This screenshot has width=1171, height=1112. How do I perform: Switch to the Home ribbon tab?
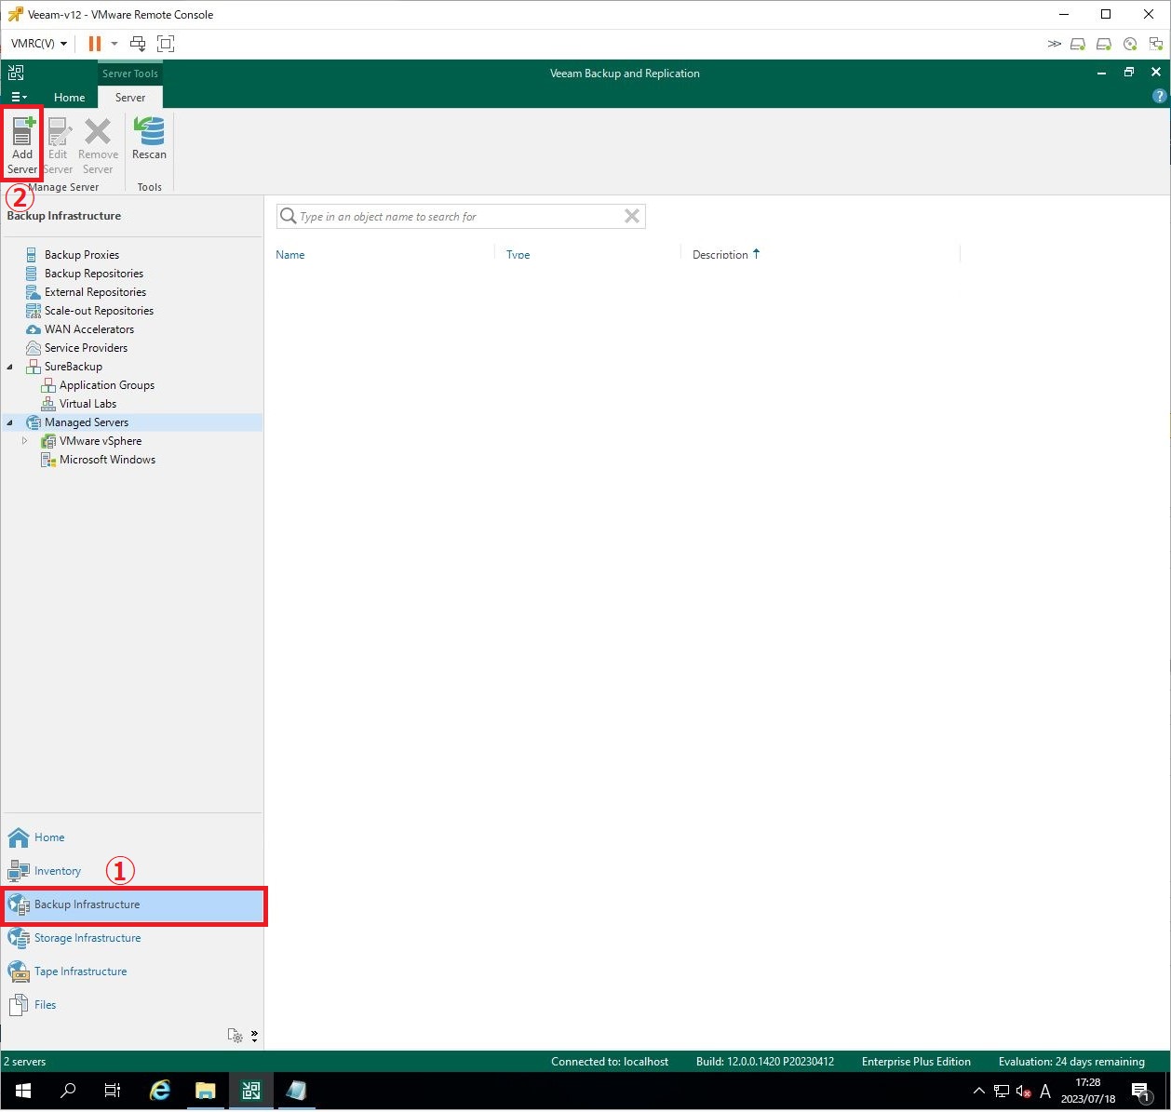(69, 97)
